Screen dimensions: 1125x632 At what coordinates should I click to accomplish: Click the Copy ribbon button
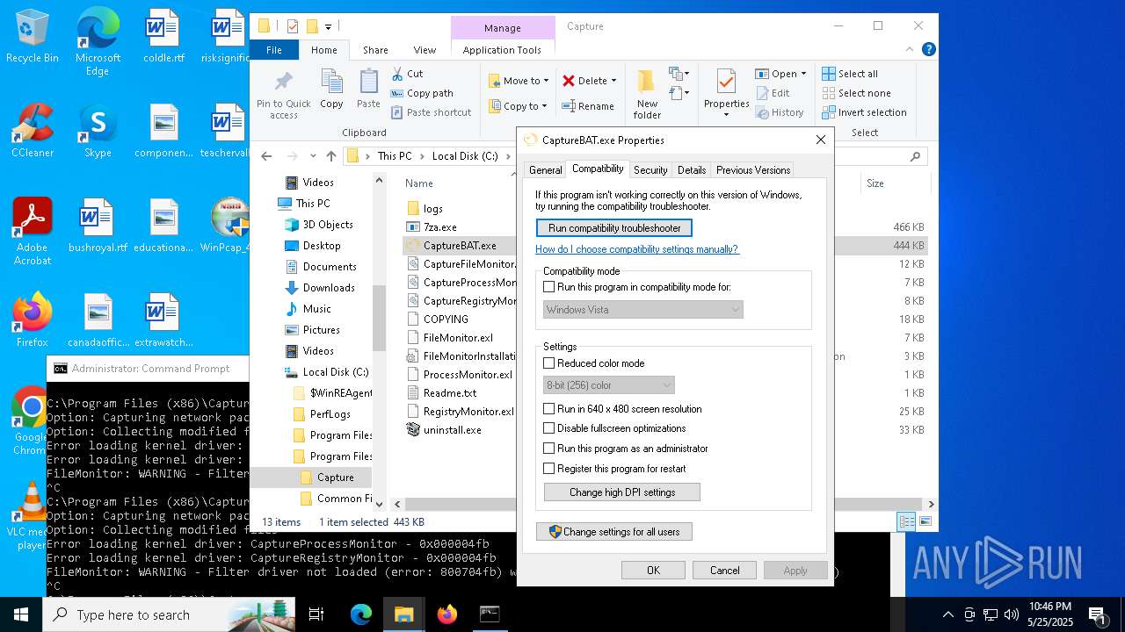click(x=331, y=89)
